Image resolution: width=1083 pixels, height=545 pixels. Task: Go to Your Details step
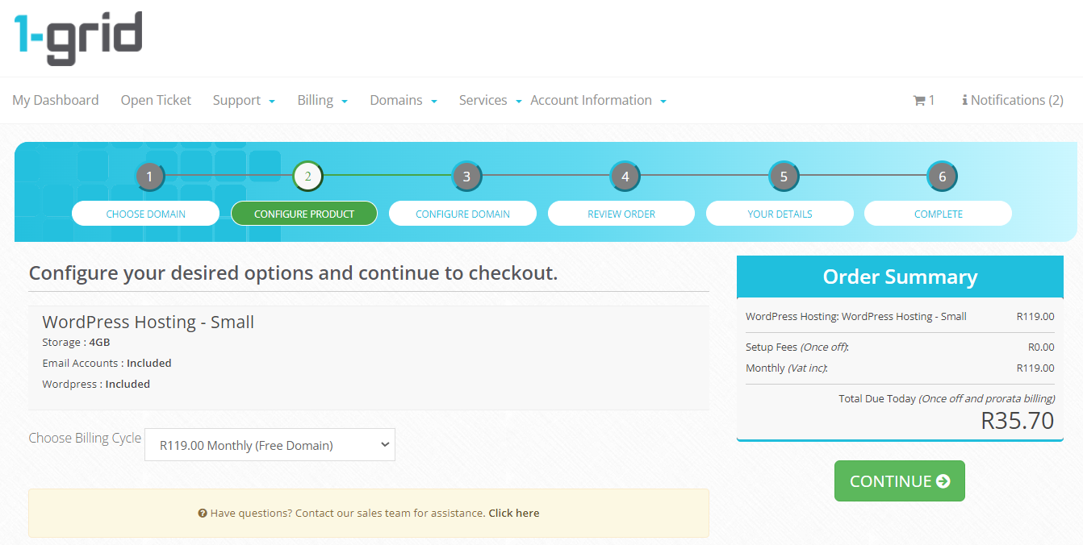coord(780,214)
